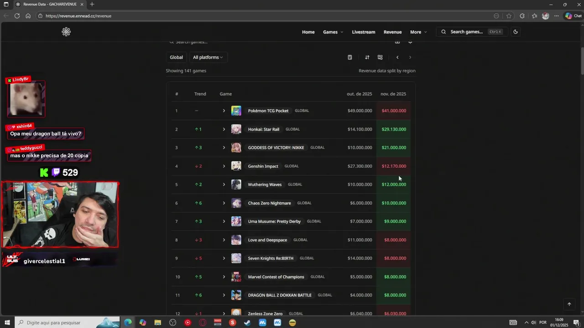
Task: Click the Chaos Zero Nightmare game icon
Action: pos(236,203)
